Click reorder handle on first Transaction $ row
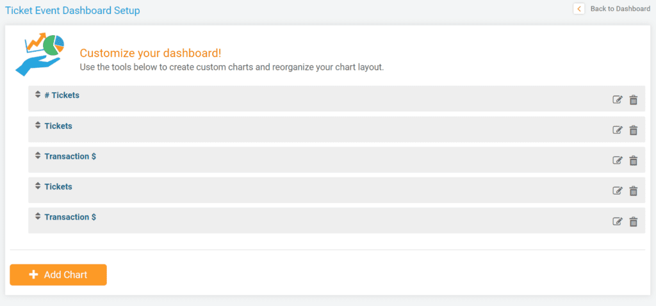Image resolution: width=656 pixels, height=306 pixels. click(x=38, y=156)
